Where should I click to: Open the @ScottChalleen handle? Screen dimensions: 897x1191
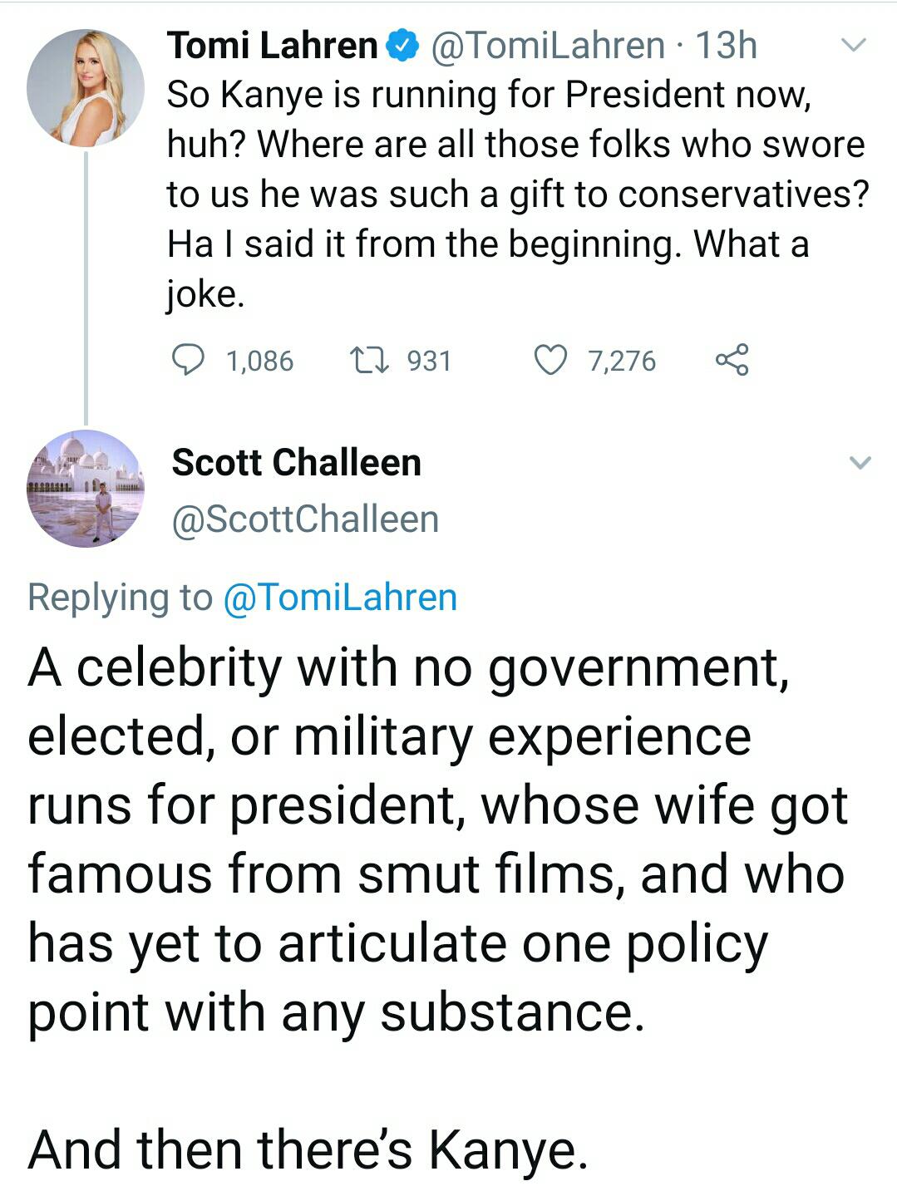click(305, 519)
